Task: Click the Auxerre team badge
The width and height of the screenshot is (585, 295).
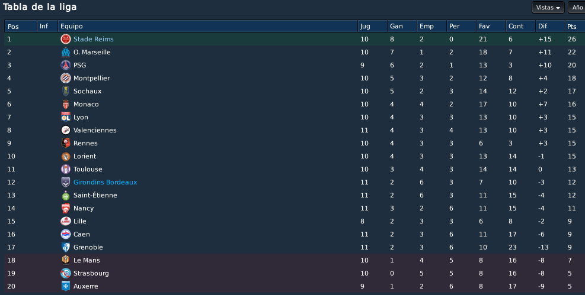Action: coord(66,286)
